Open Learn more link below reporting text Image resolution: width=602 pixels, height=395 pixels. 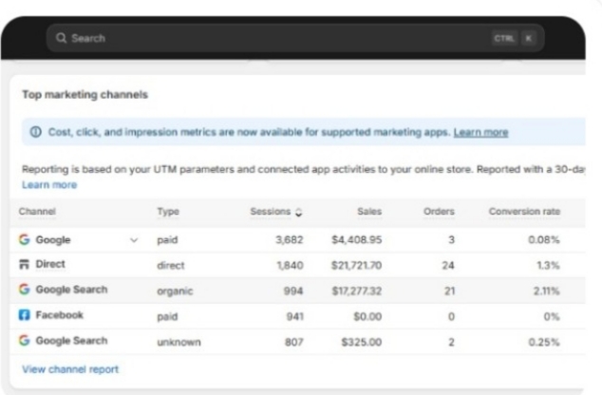pos(49,184)
